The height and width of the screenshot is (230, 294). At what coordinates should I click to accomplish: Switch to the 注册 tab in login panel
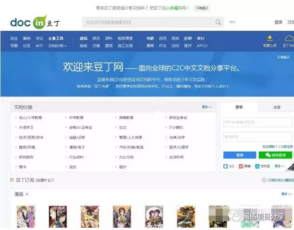click(x=276, y=107)
